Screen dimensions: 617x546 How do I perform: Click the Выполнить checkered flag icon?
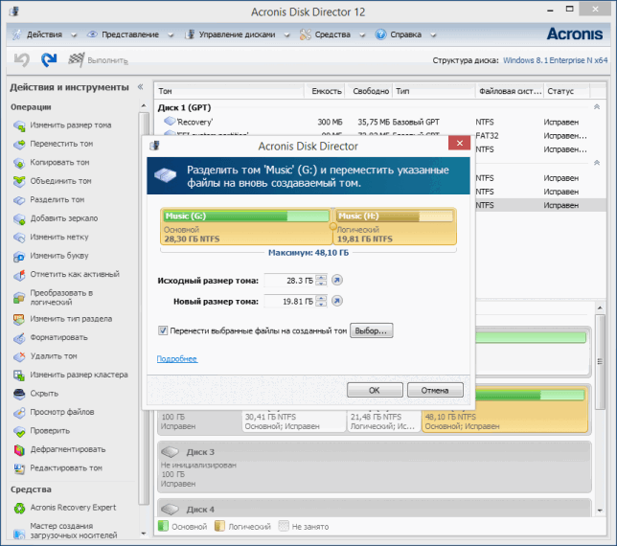tap(76, 59)
